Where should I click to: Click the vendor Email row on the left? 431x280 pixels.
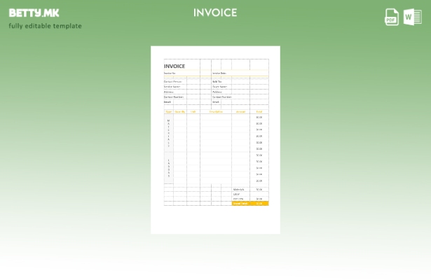click(x=167, y=102)
